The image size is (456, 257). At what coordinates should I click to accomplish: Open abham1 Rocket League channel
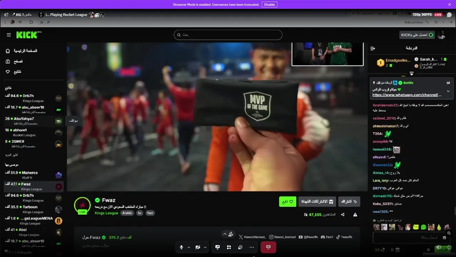[x=34, y=132]
